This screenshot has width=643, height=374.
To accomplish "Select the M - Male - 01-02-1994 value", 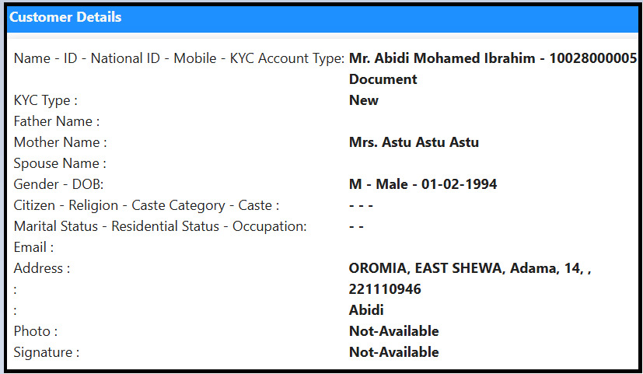I will tap(423, 184).
